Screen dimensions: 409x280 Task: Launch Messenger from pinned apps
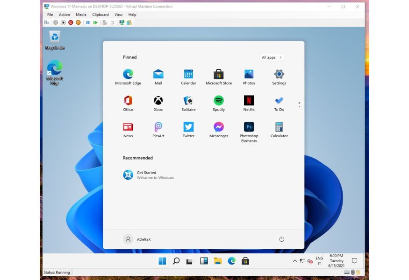[219, 130]
